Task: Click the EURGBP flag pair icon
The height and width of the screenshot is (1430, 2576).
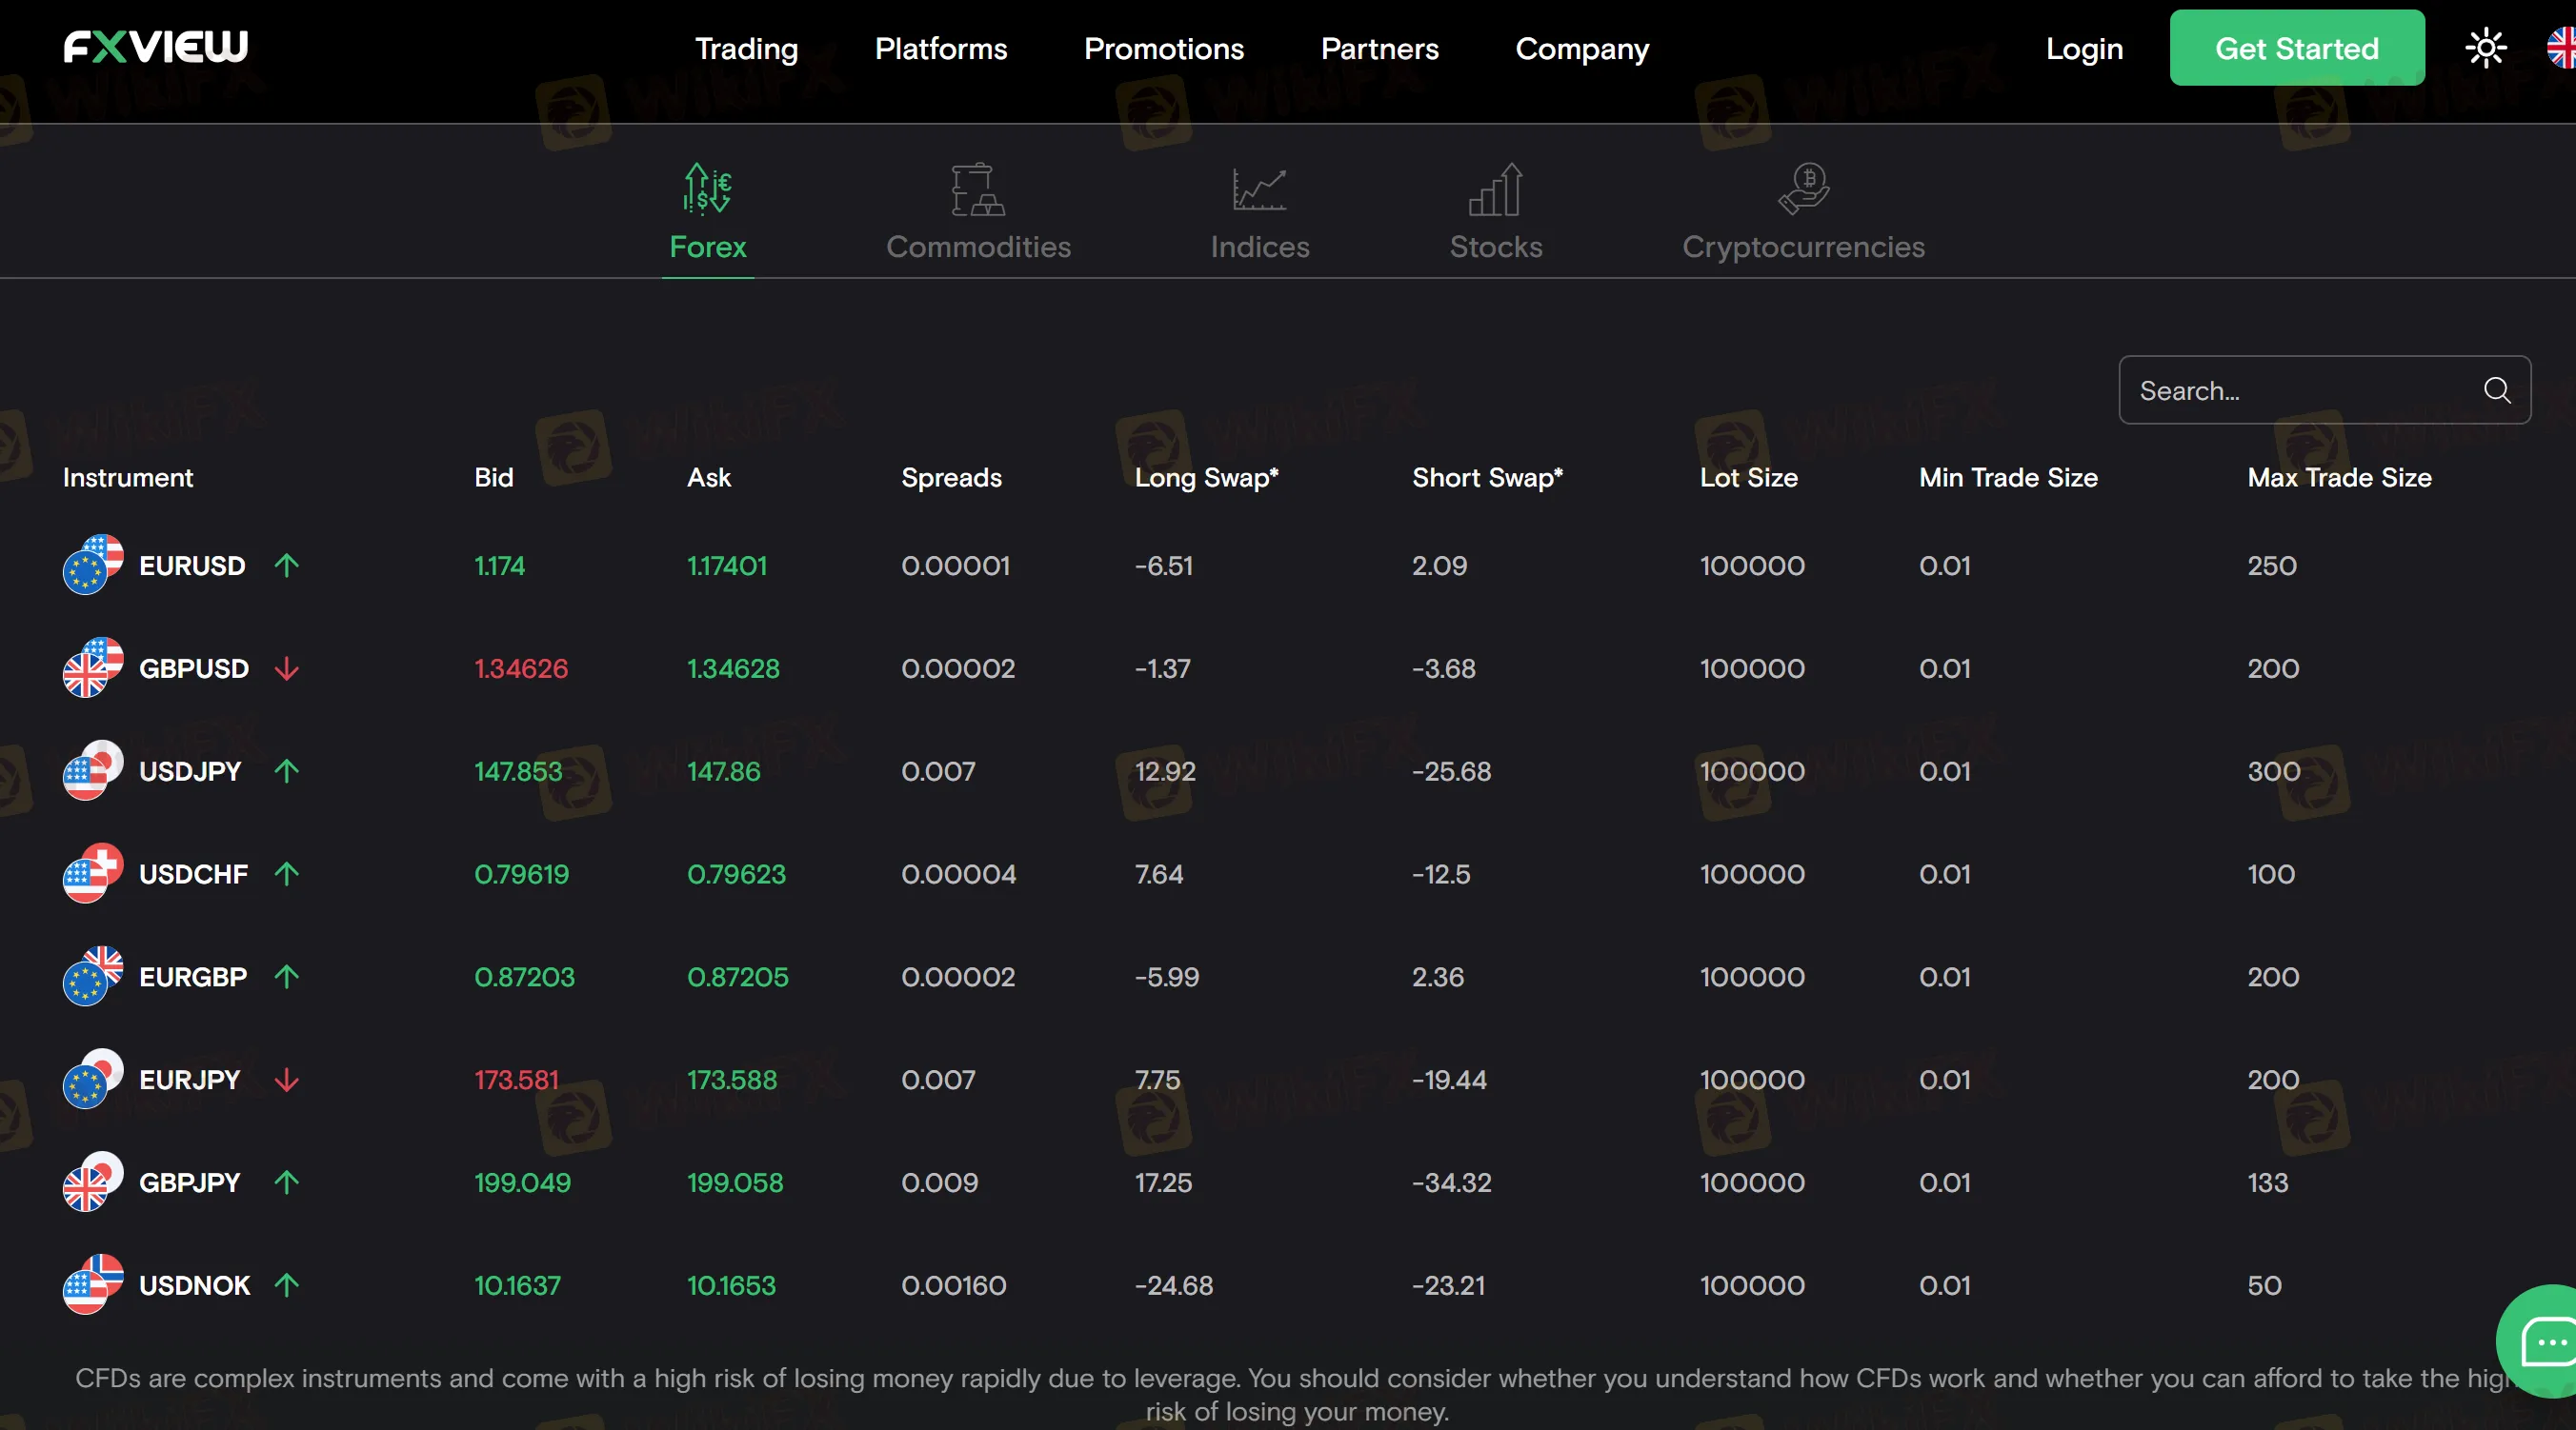Action: [x=93, y=976]
